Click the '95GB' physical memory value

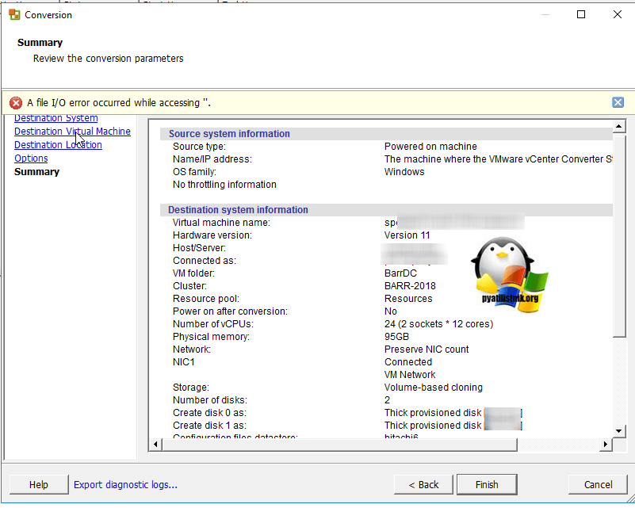pos(396,337)
